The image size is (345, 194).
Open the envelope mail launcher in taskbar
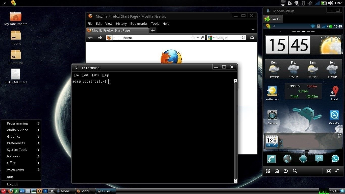pyautogui.click(x=28, y=191)
